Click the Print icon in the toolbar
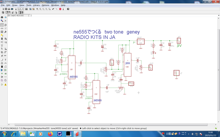This screenshot has width=220, height=137. click(x=9, y=9)
